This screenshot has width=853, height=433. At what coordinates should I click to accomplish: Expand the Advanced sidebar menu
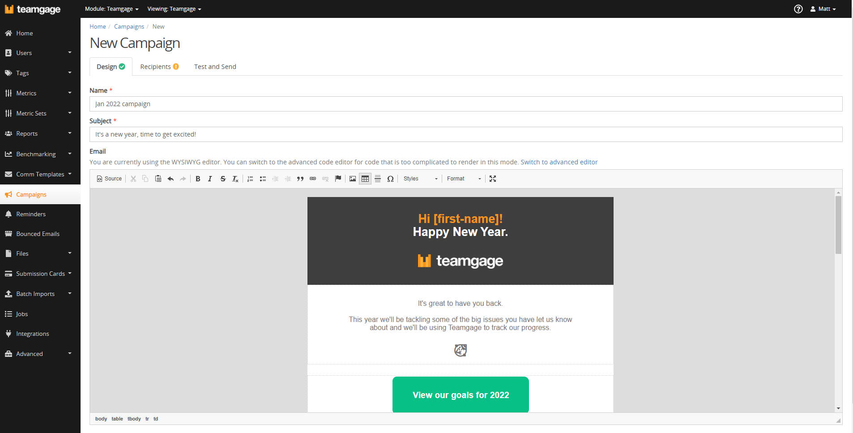pyautogui.click(x=40, y=354)
